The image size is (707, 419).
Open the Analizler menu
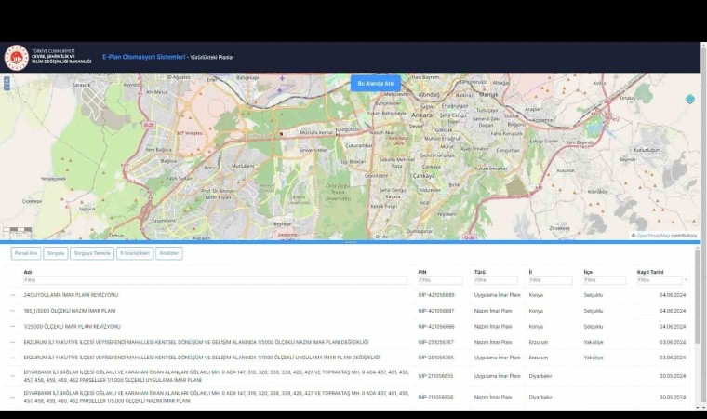[x=169, y=253]
